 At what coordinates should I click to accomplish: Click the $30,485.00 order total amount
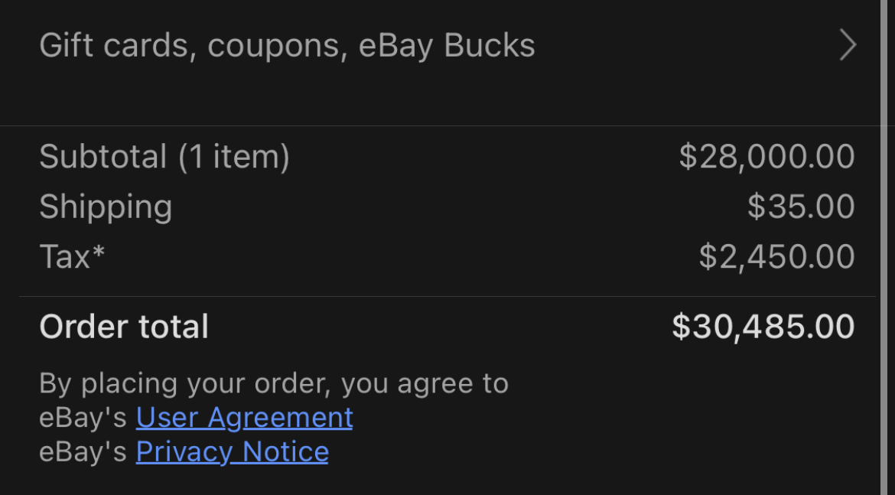pos(763,327)
